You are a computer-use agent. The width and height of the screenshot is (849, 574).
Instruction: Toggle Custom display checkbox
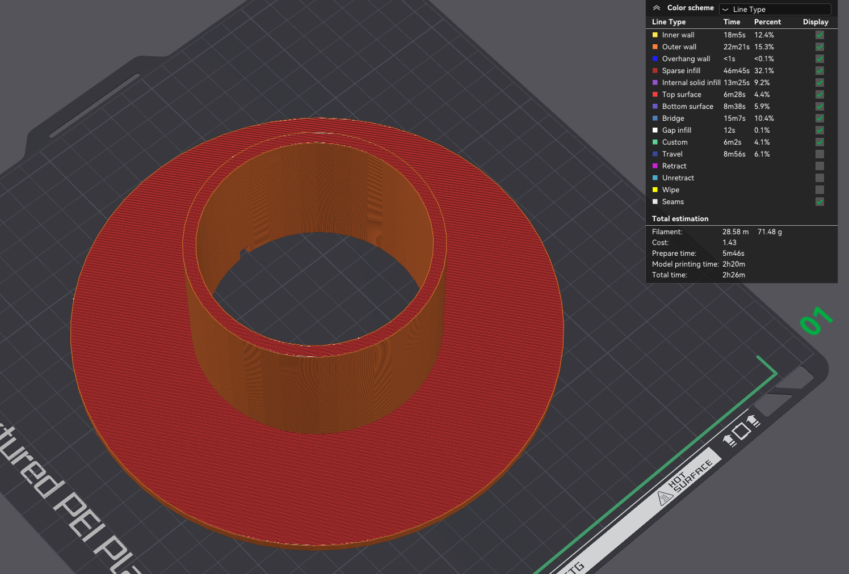[819, 142]
